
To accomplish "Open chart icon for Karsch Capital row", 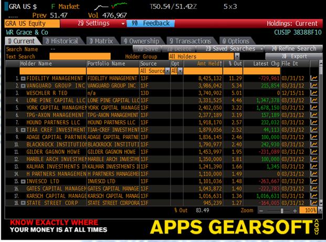I will pyautogui.click(x=314, y=196).
